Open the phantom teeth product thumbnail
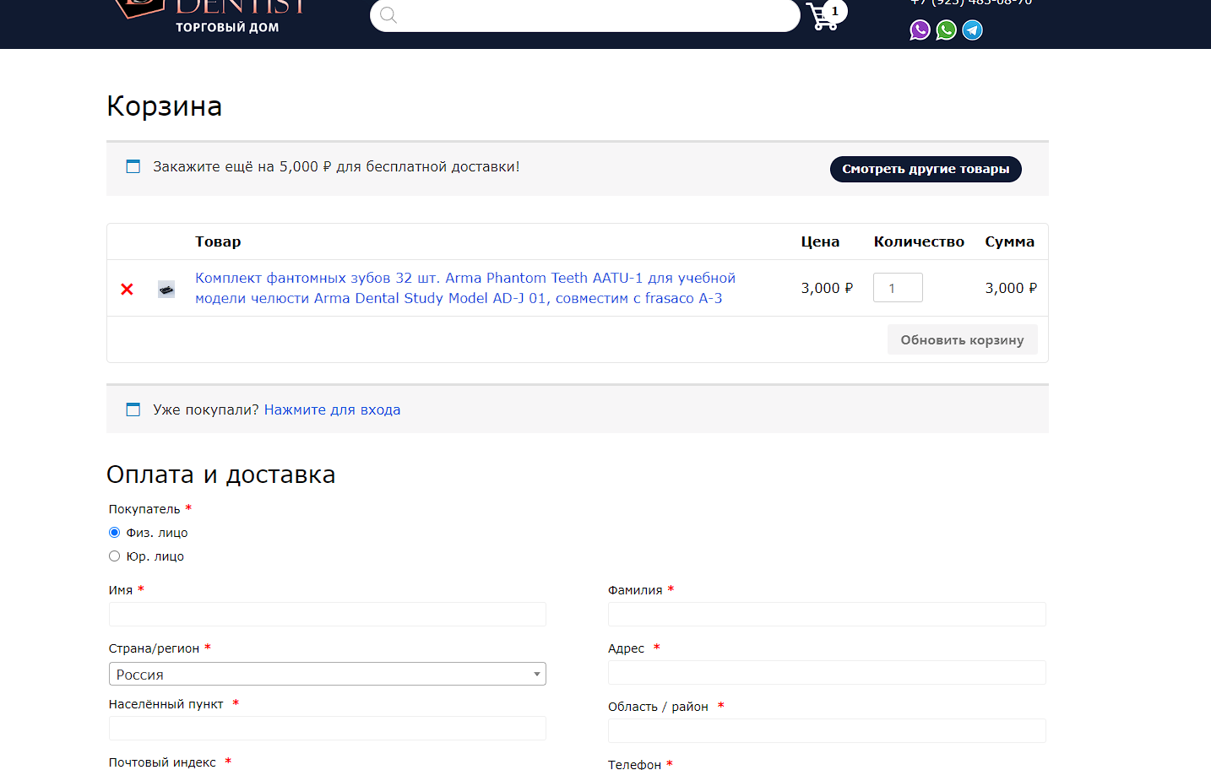Viewport: 1211px width, 770px height. pos(166,290)
